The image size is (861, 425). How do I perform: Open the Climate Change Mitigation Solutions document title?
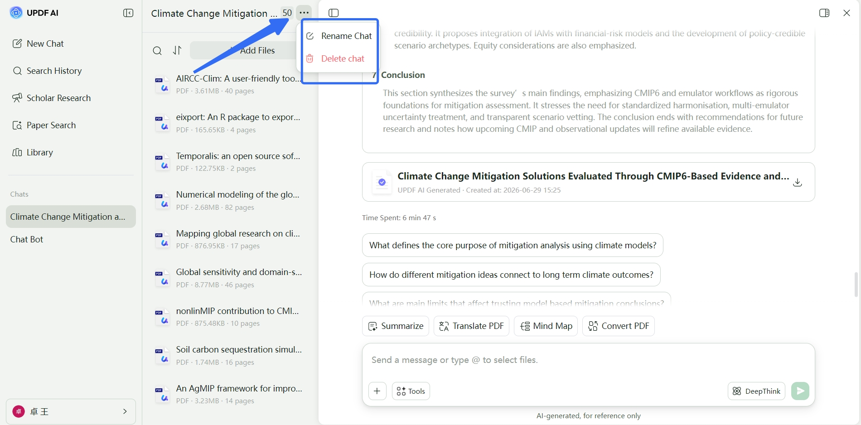pos(593,176)
